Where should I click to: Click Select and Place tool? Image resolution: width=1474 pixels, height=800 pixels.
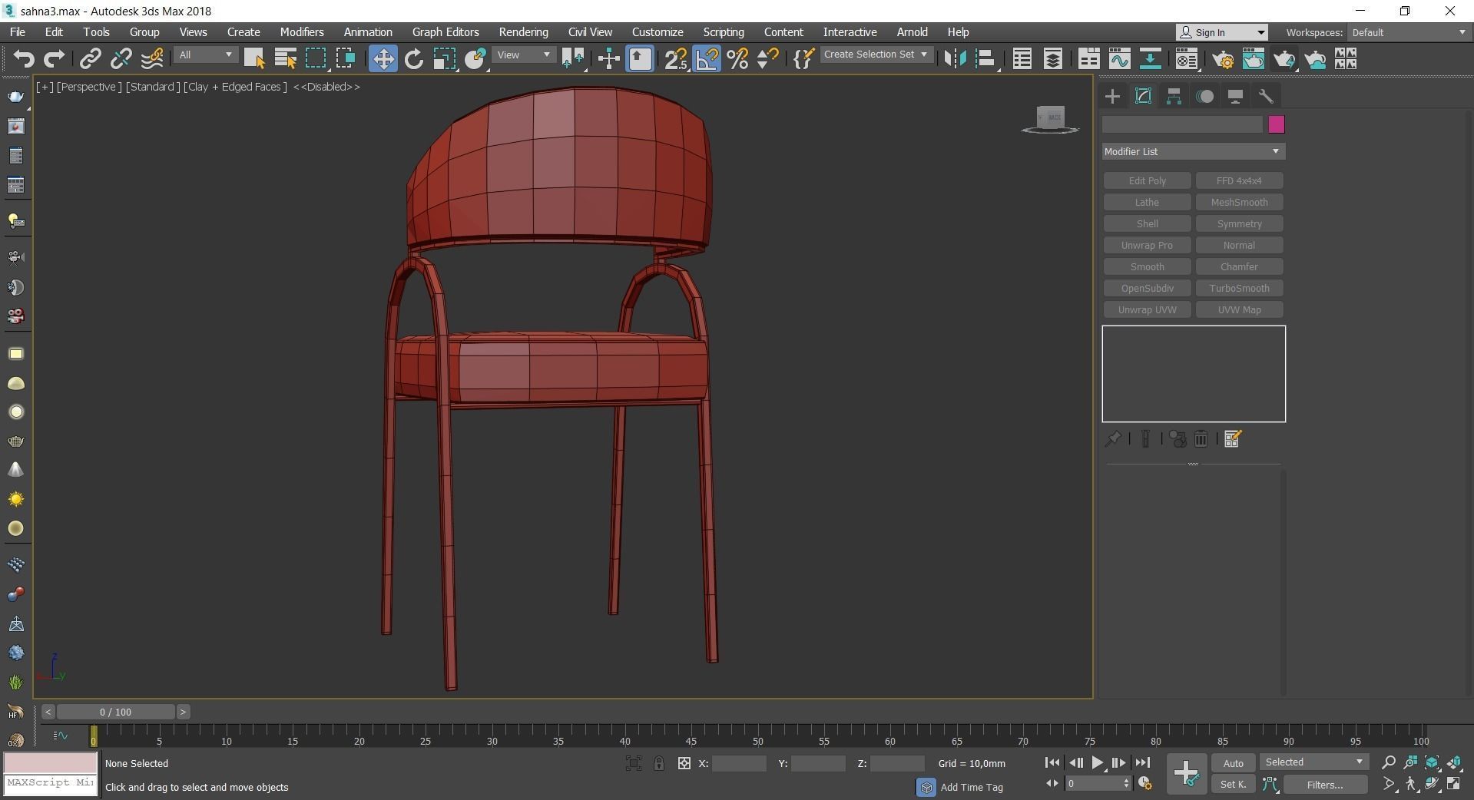click(475, 59)
